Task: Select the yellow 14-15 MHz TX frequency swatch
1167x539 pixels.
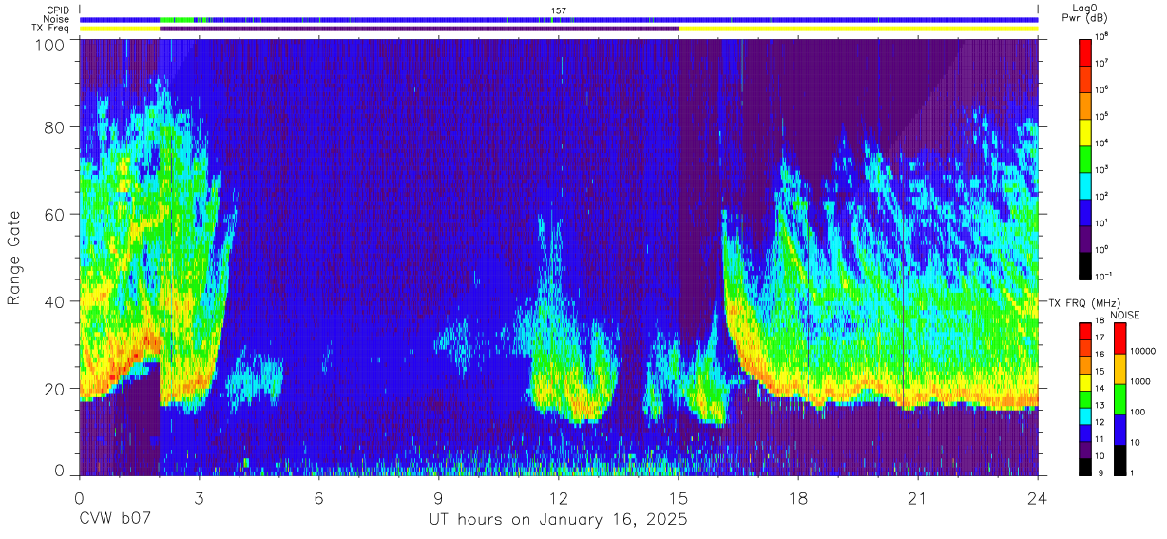Action: (1086, 381)
